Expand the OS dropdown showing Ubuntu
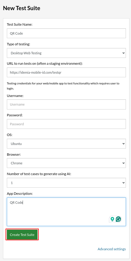Viewport: 131px width, 261px height. (x=66, y=144)
